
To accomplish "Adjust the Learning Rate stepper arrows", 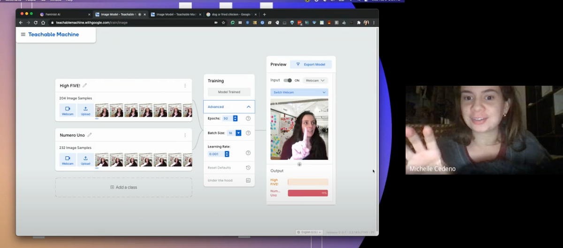I will [x=227, y=154].
